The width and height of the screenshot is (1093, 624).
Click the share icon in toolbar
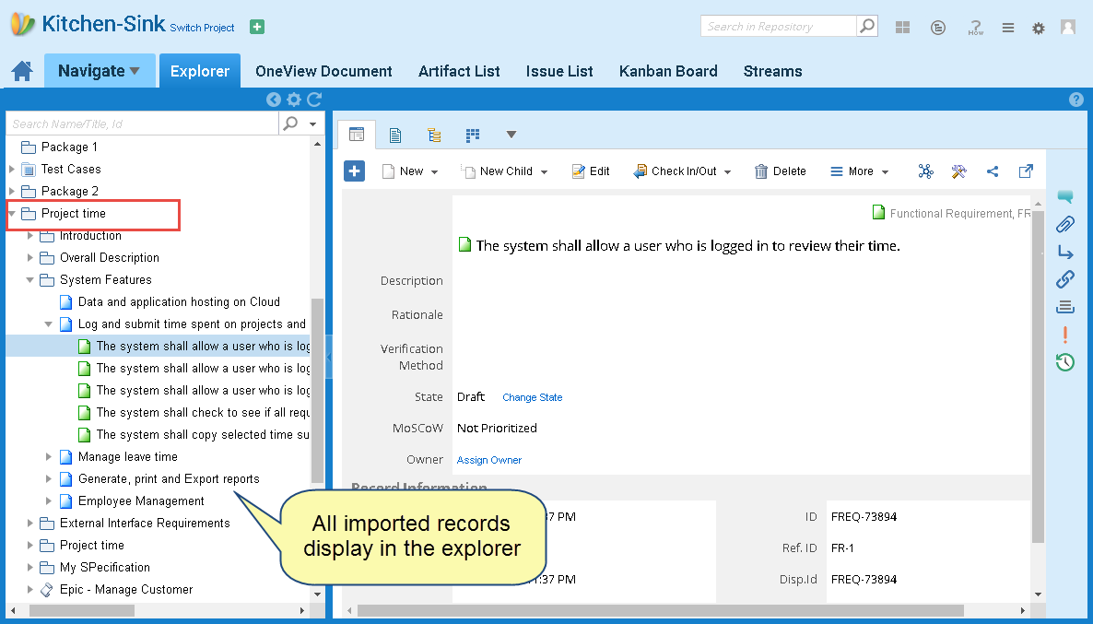993,171
